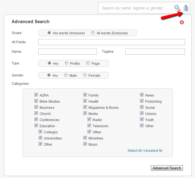195x178 pixels.
Task: Click the Select All link
Action: 135,151
